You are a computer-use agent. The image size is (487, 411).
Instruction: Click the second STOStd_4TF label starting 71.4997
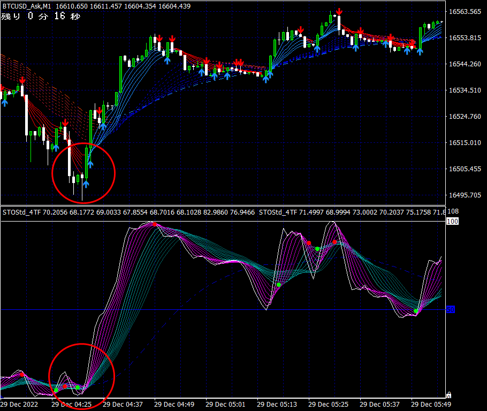click(x=352, y=212)
